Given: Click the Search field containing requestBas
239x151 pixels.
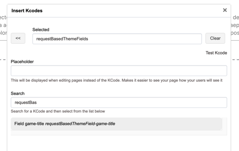Looking at the screenshot, I should 119,103.
